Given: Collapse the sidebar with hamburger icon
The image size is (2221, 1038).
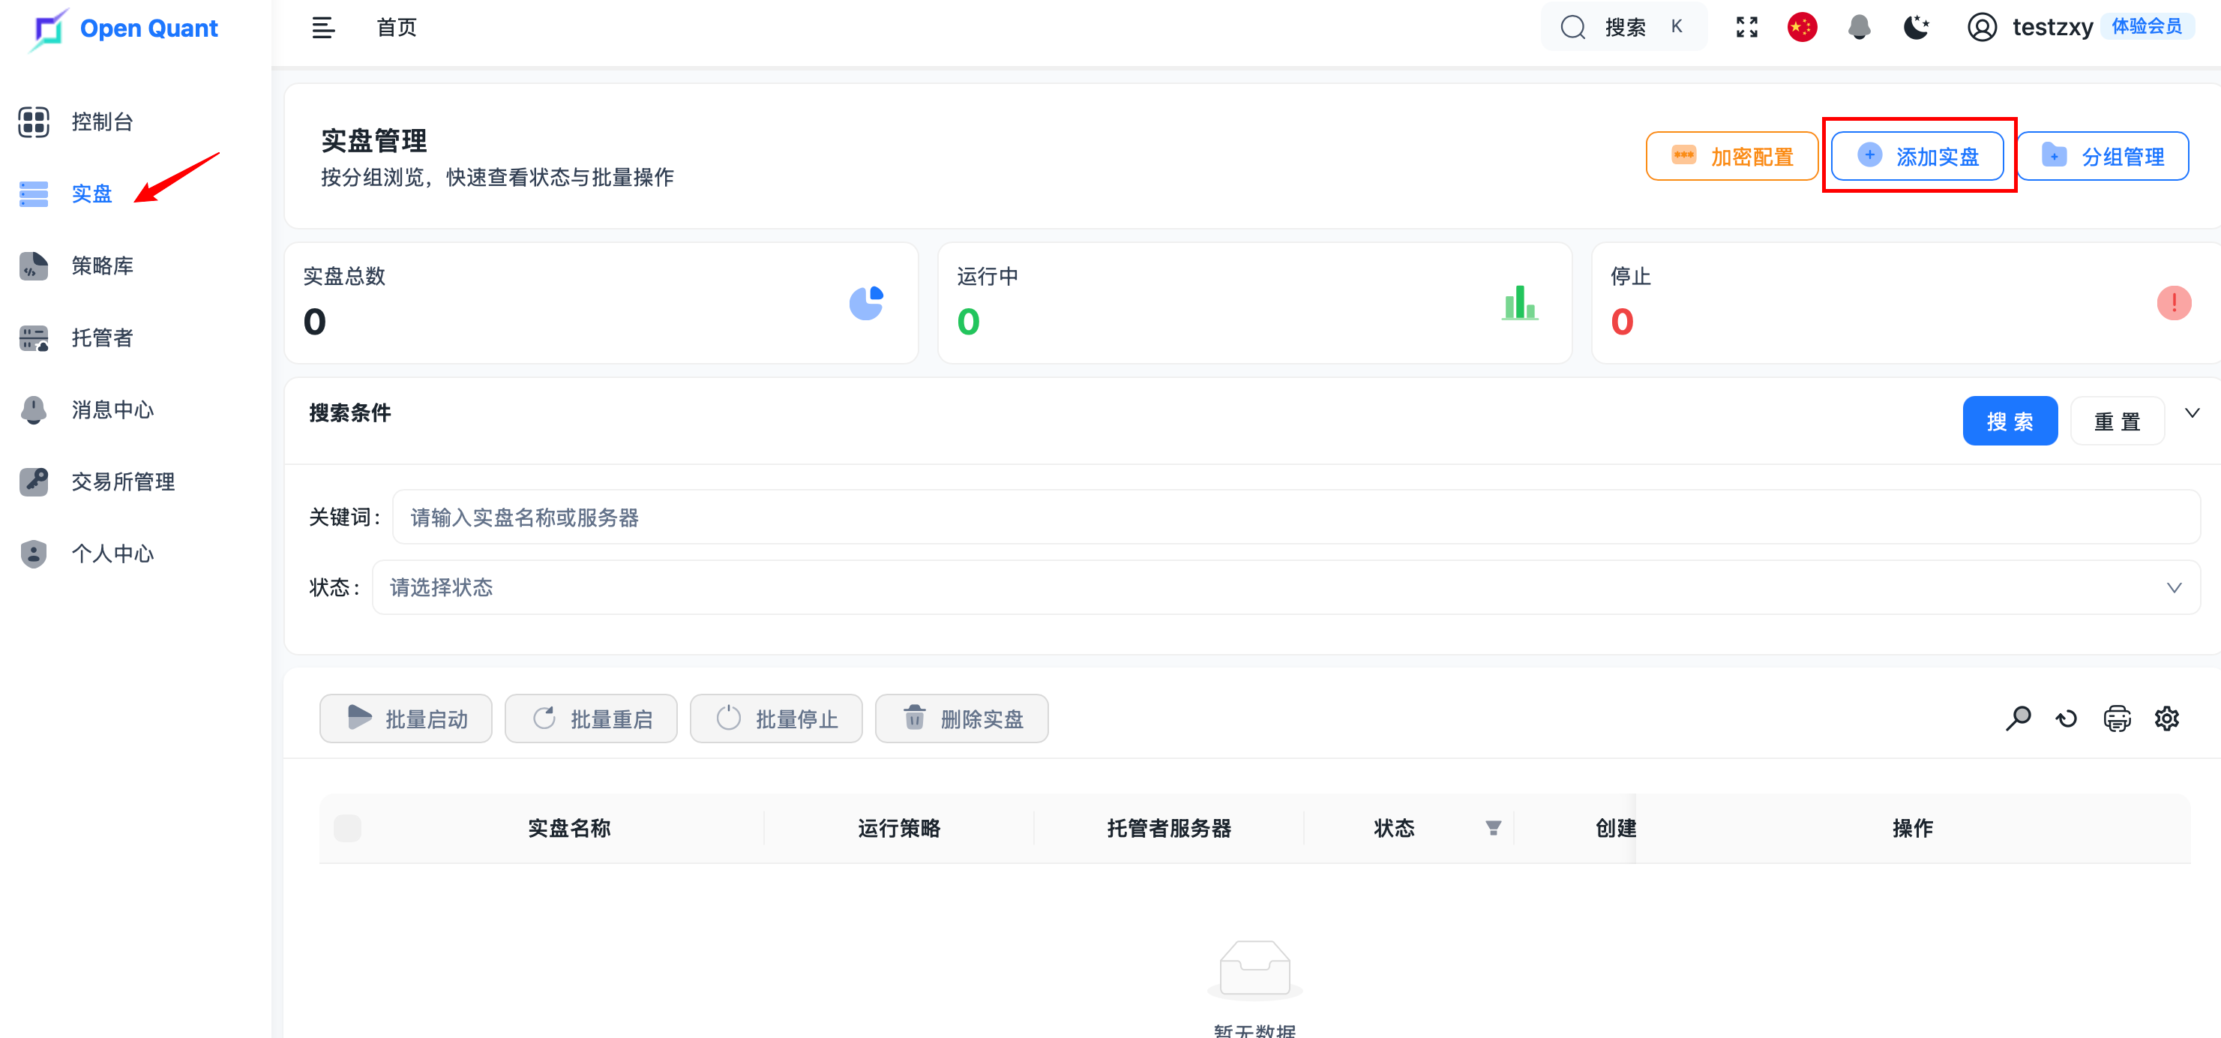Looking at the screenshot, I should pyautogui.click(x=323, y=28).
